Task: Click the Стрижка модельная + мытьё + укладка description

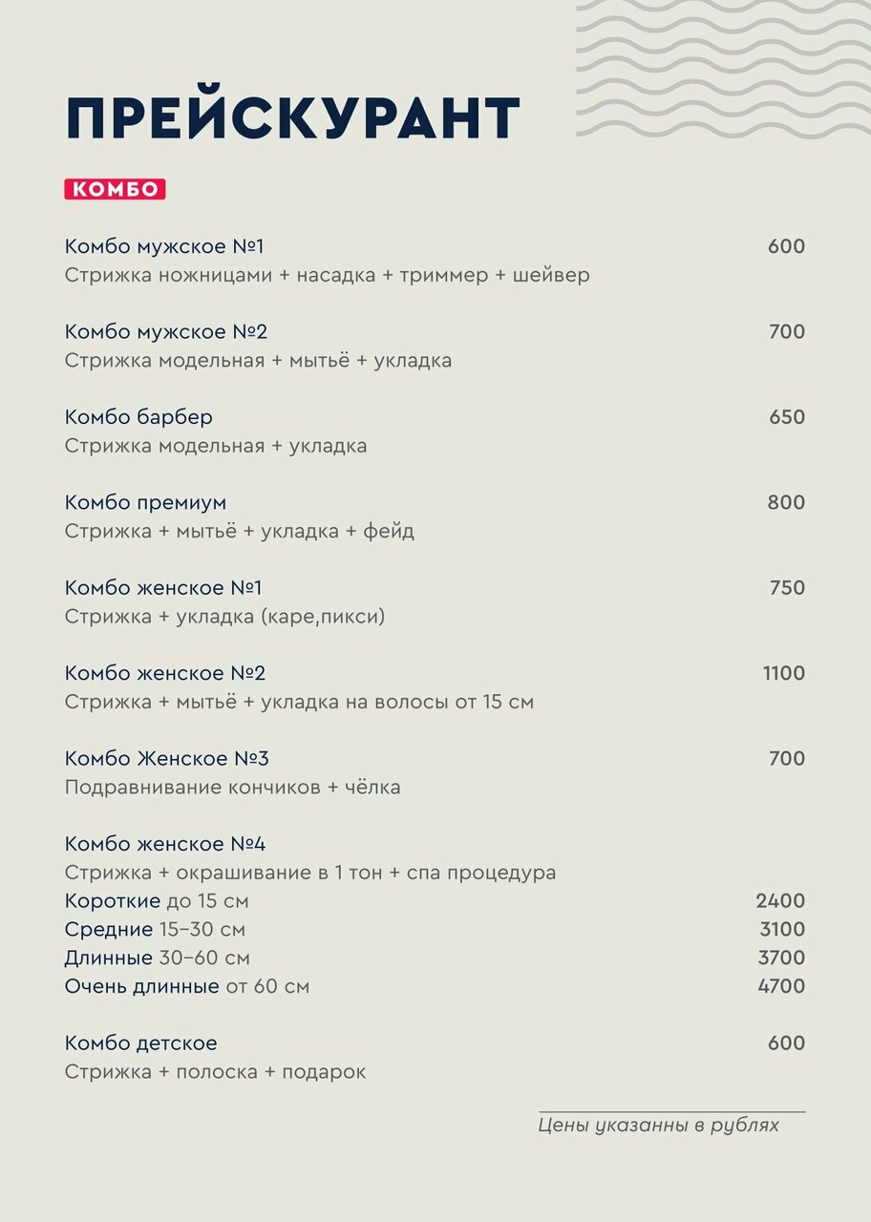Action: (259, 361)
